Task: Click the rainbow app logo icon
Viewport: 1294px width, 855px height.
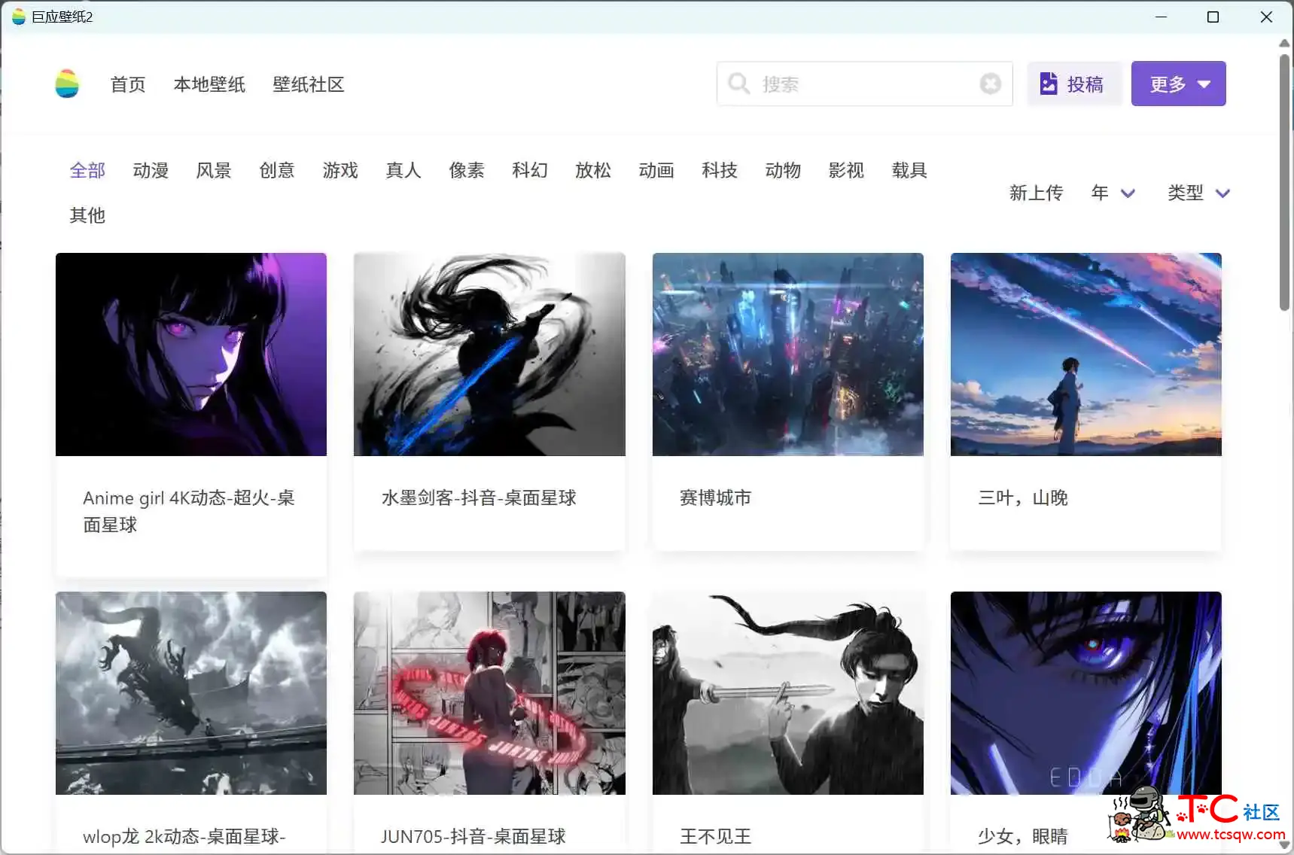Action: (67, 84)
